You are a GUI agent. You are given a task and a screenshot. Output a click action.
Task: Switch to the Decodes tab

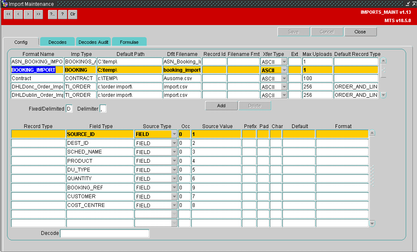click(x=57, y=42)
